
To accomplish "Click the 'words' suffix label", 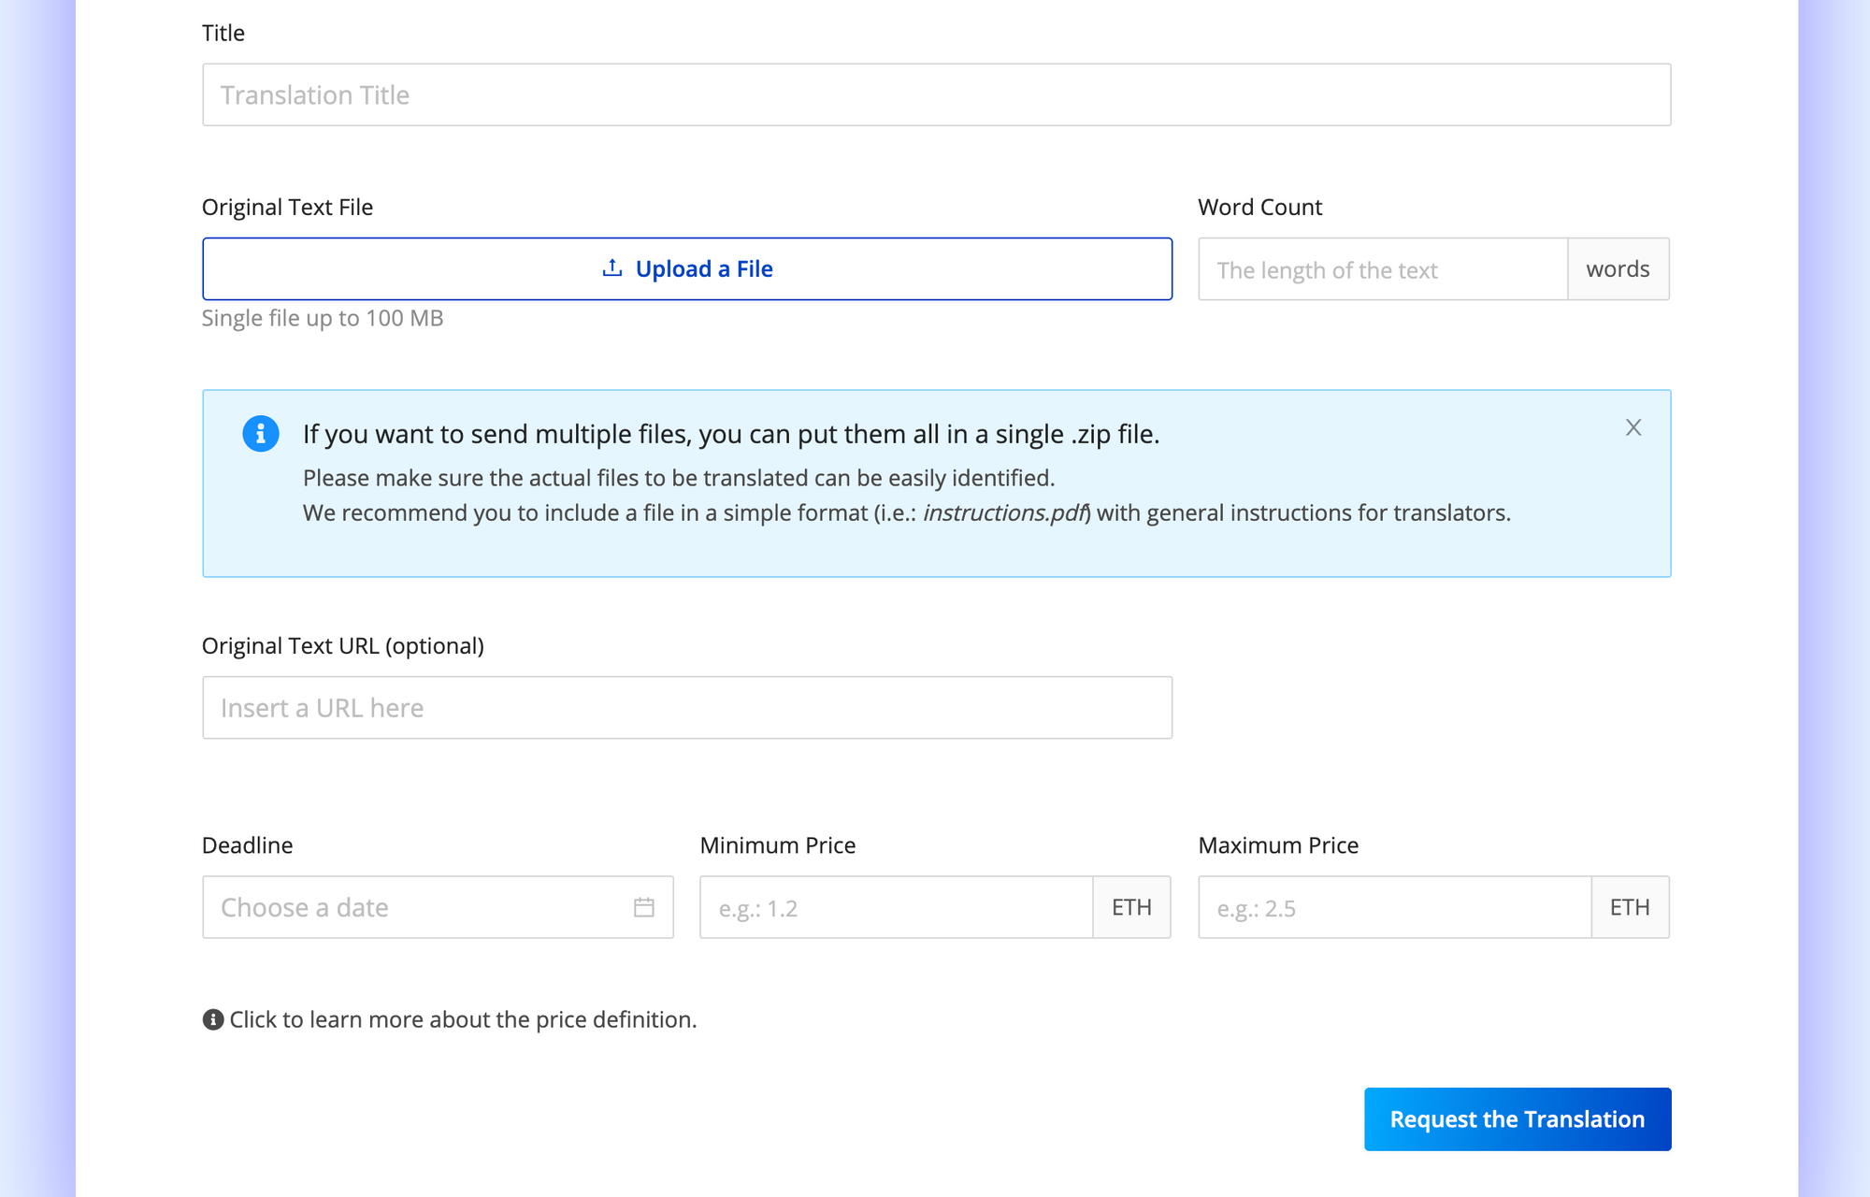I will 1618,269.
